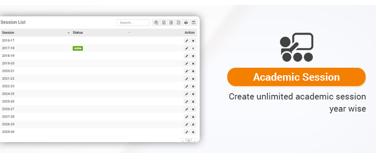Image resolution: width=376 pixels, height=153 pixels.
Task: Delete the 2018-19 session
Action: pos(193,56)
